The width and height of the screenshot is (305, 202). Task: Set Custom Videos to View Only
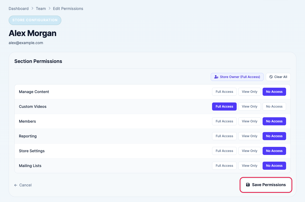(250, 107)
